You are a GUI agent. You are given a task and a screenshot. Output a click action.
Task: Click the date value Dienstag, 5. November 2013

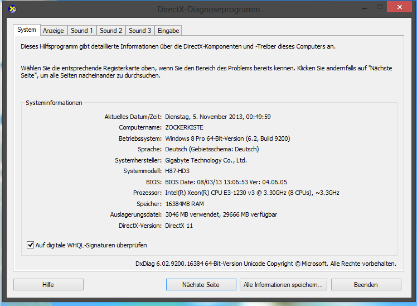pyautogui.click(x=218, y=117)
